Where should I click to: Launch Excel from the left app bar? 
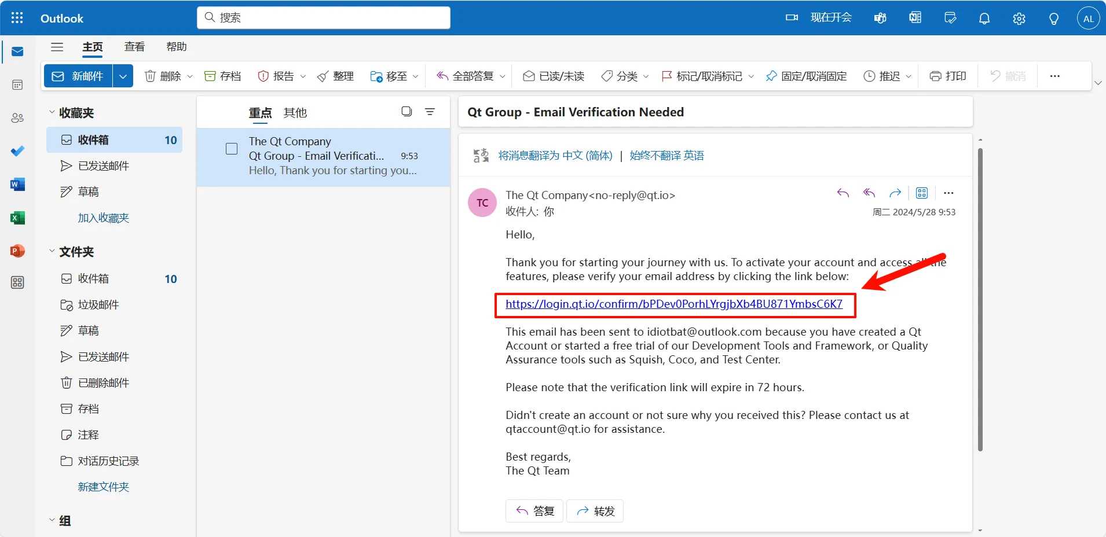[x=17, y=218]
